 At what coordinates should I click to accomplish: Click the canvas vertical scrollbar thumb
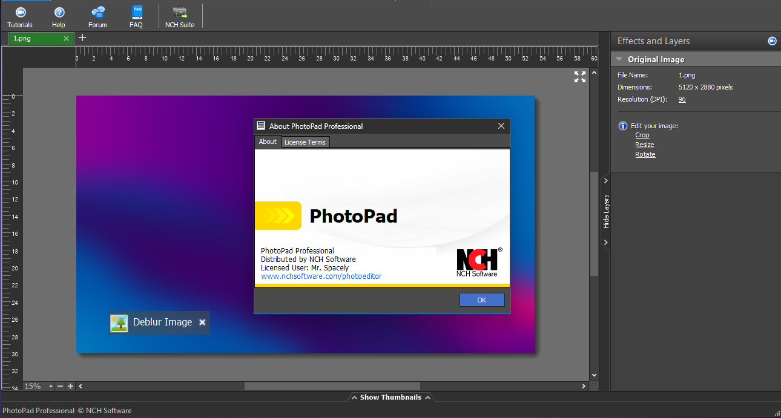(x=594, y=224)
